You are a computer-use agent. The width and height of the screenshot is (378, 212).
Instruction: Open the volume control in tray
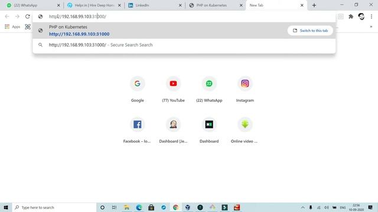pyautogui.click(x=327, y=207)
